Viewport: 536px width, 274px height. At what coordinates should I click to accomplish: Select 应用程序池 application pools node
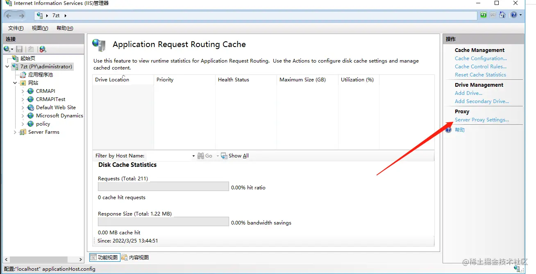41,75
